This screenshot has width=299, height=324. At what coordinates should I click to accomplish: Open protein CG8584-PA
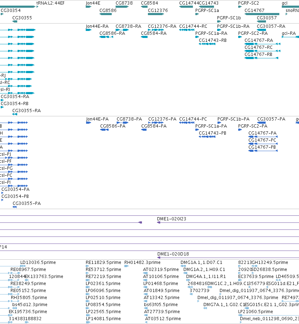coord(154,126)
